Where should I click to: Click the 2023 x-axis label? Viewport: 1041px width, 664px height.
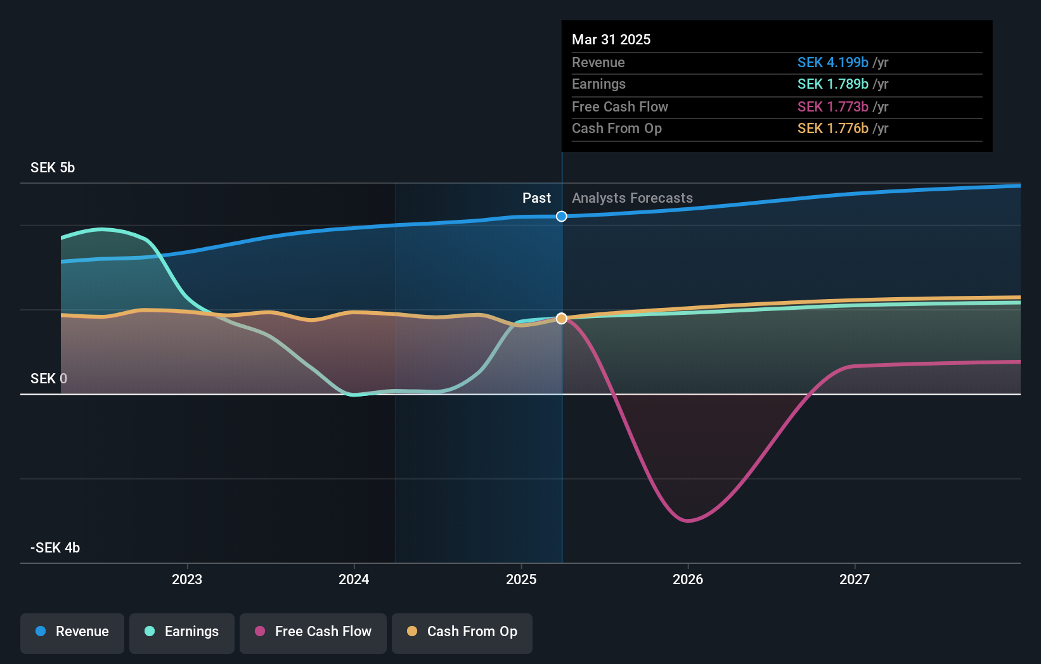tap(187, 579)
